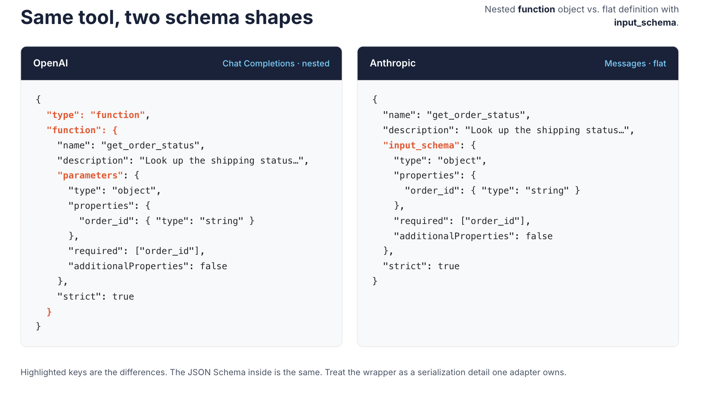Click "type": "object" in the Anthropic card

coord(440,161)
